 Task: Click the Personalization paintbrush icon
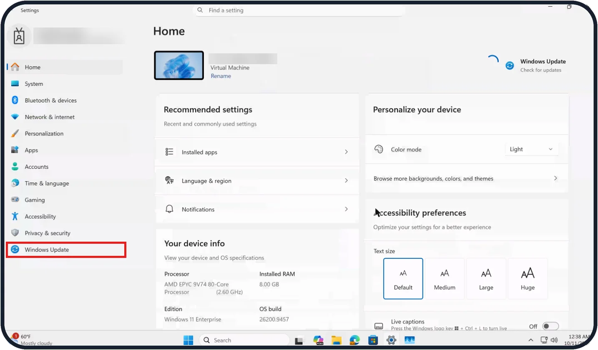15,134
